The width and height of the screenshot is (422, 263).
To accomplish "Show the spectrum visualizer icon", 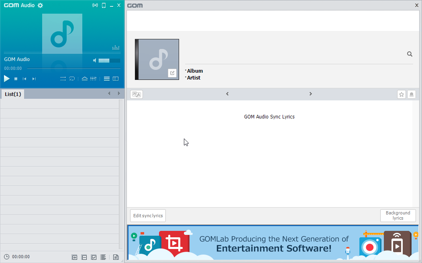I will pos(116,48).
